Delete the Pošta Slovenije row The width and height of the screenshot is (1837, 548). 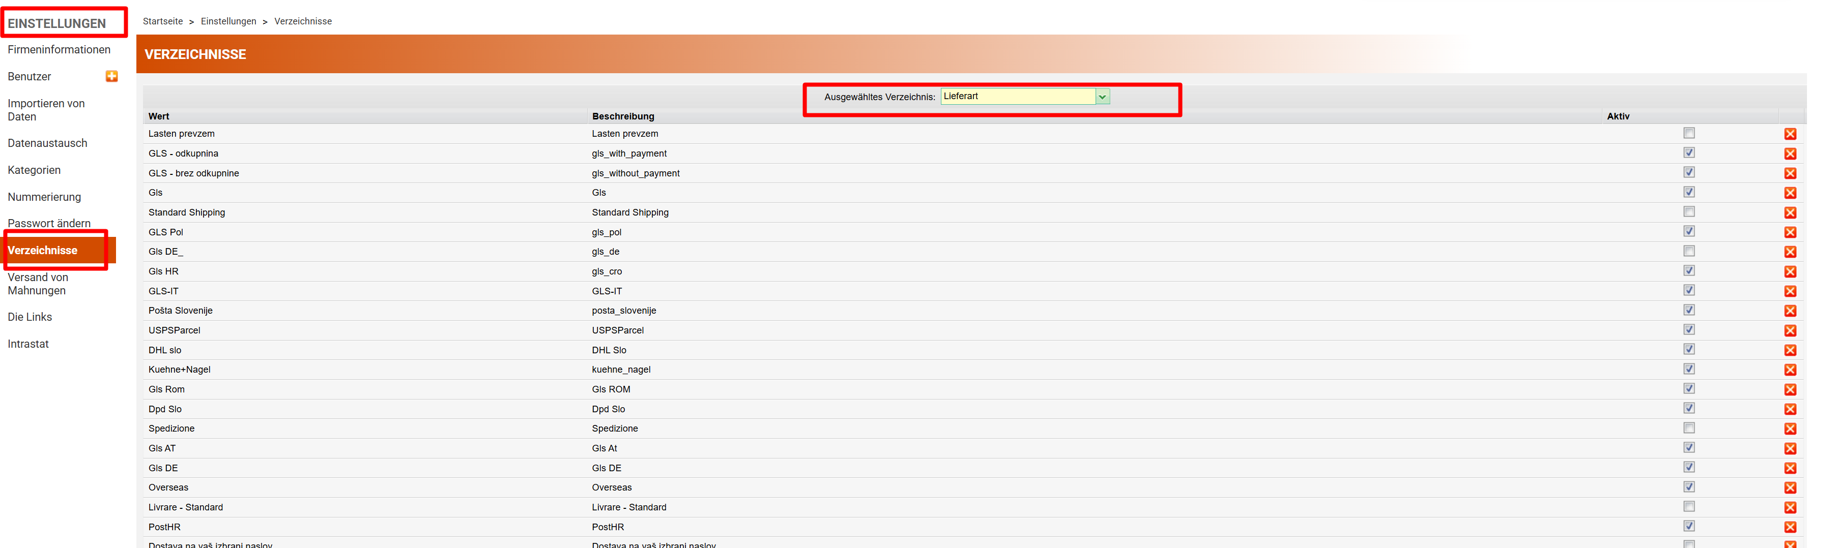click(x=1790, y=311)
